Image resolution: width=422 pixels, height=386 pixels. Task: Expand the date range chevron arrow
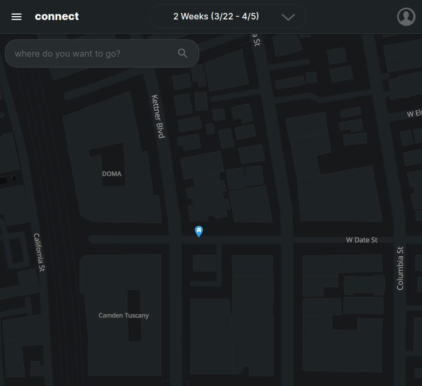[288, 17]
